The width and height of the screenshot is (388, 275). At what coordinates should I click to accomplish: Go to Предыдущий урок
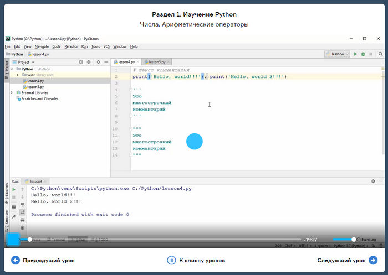[43, 260]
